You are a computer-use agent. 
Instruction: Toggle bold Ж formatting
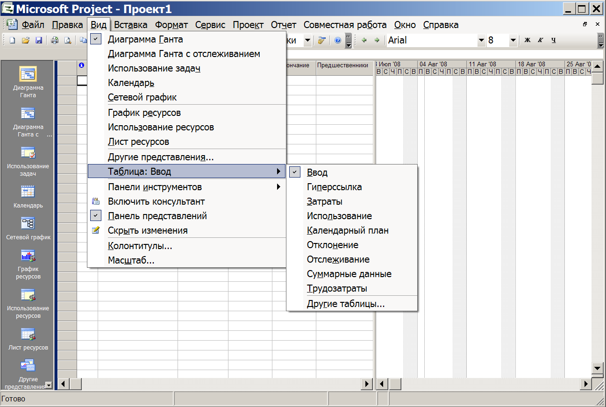[528, 41]
